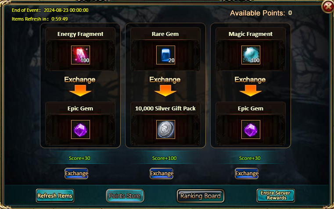The width and height of the screenshot is (334, 209).
Task: Click the Energy Fragment item icon
Action: (80, 55)
